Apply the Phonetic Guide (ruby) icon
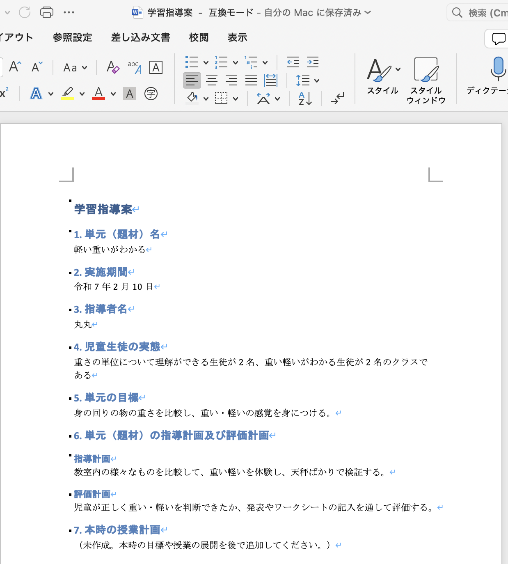The width and height of the screenshot is (508, 564). coord(134,67)
